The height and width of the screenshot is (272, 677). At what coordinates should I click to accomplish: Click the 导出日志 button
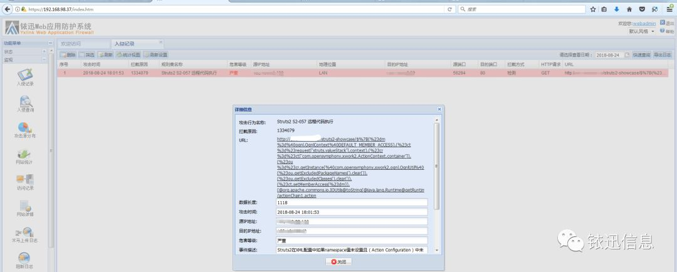click(x=663, y=55)
